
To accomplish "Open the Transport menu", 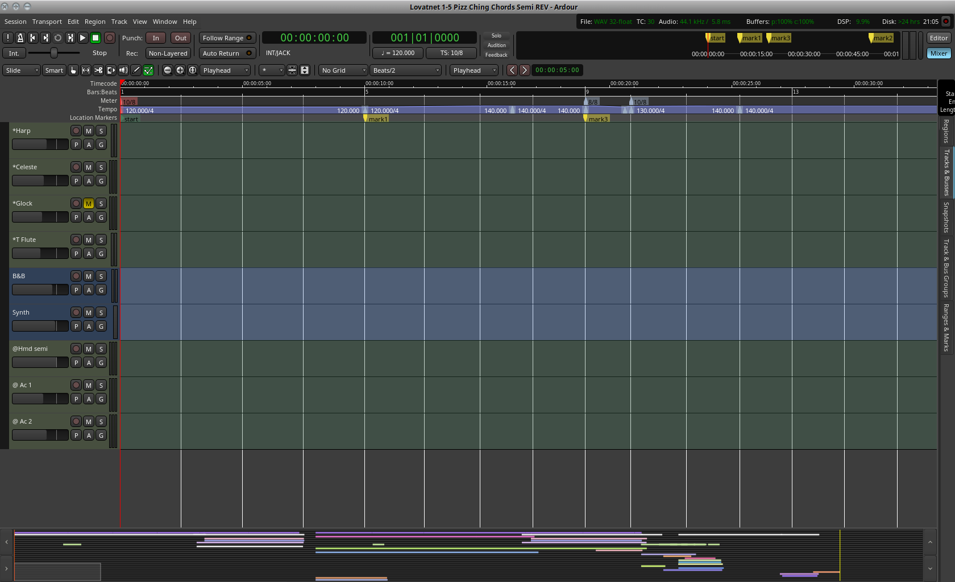I will pyautogui.click(x=47, y=22).
